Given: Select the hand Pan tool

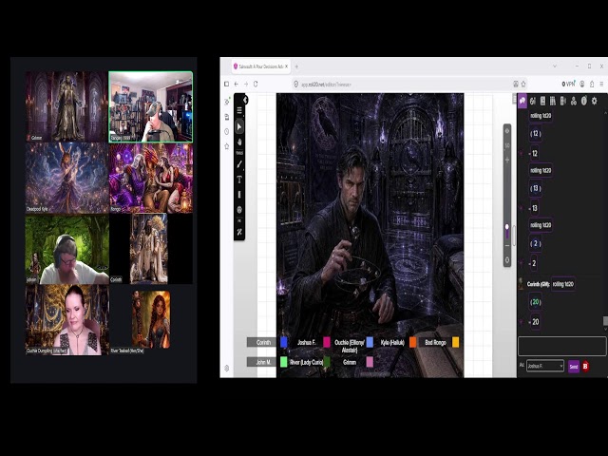Looking at the screenshot, I should (x=239, y=142).
